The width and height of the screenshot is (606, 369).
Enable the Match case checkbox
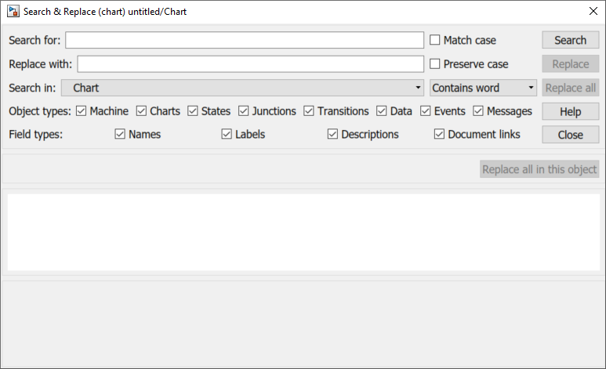tap(435, 41)
